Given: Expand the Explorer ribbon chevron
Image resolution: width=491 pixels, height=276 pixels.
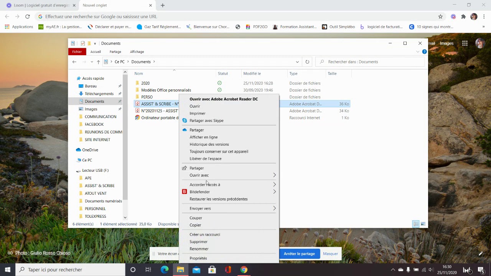Looking at the screenshot, I should tap(418, 52).
